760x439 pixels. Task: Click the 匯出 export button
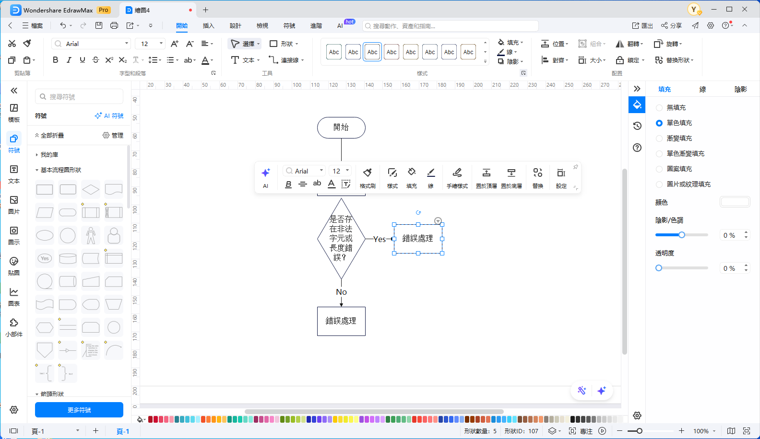(x=642, y=26)
